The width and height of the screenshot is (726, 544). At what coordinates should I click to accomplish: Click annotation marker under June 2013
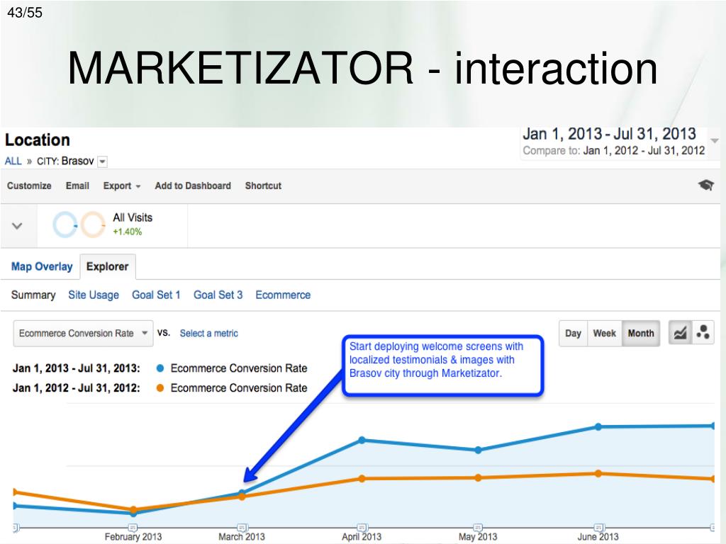(x=598, y=527)
